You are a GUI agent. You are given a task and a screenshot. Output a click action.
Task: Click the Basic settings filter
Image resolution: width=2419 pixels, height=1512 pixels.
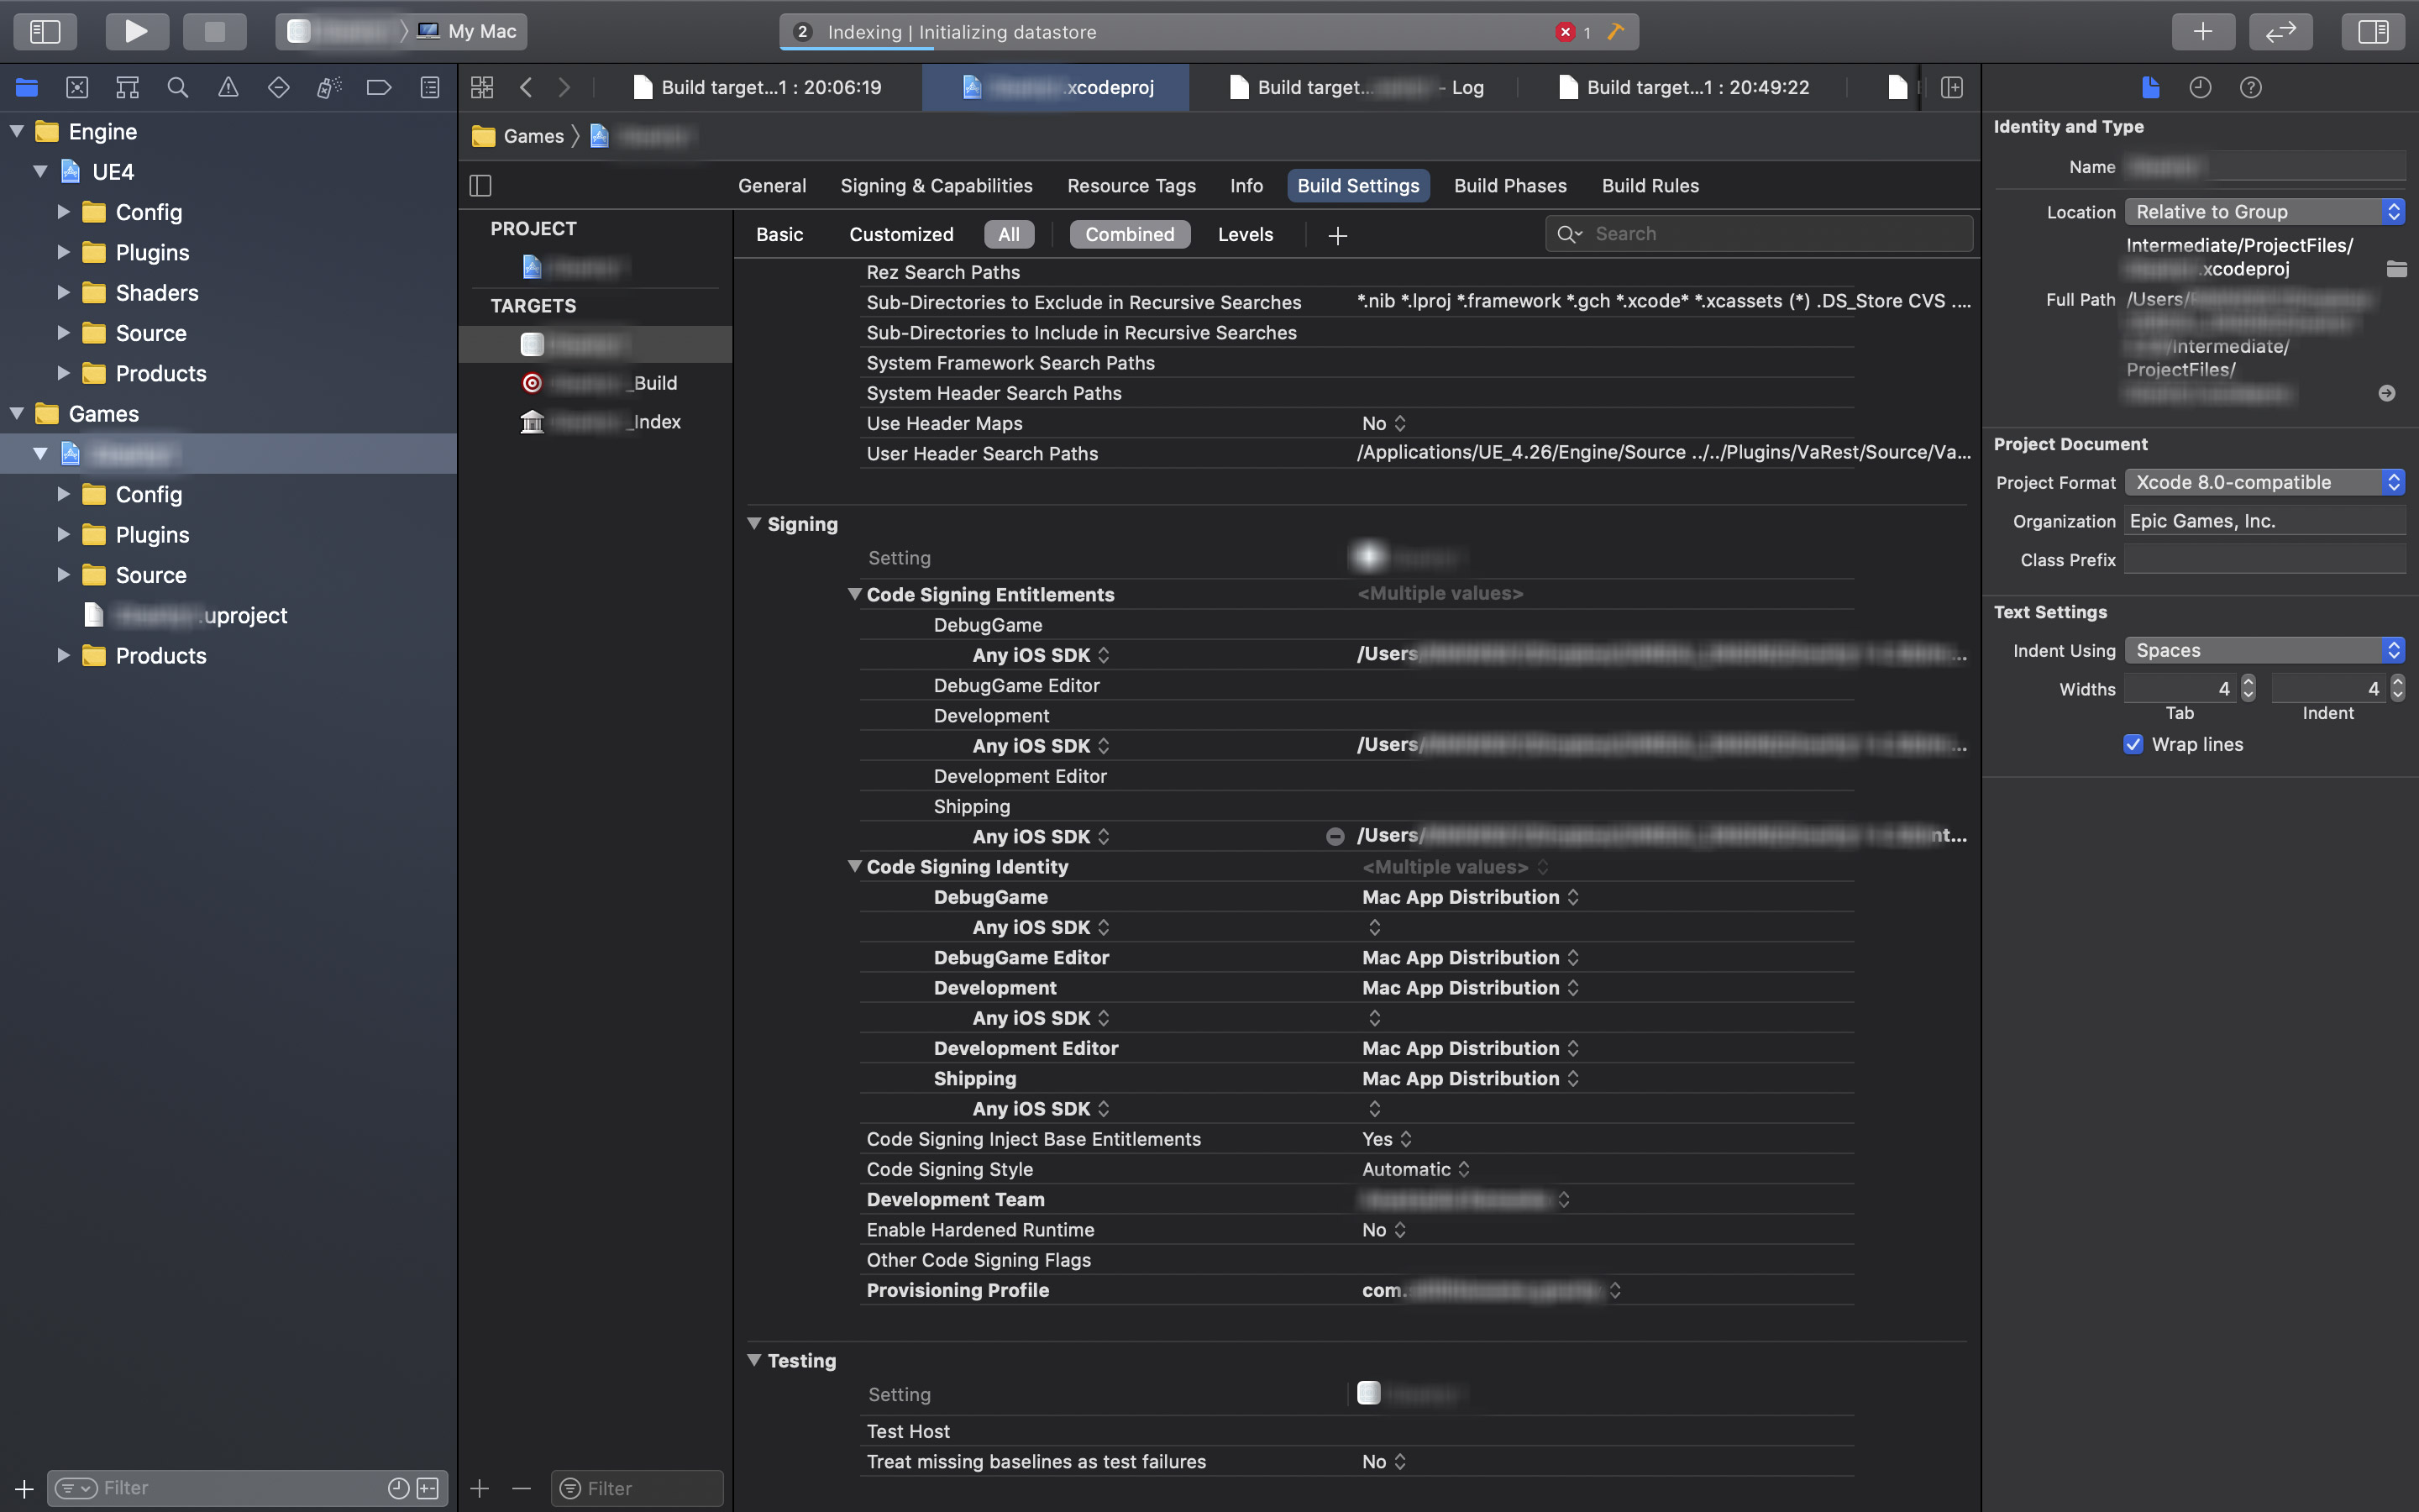779,234
